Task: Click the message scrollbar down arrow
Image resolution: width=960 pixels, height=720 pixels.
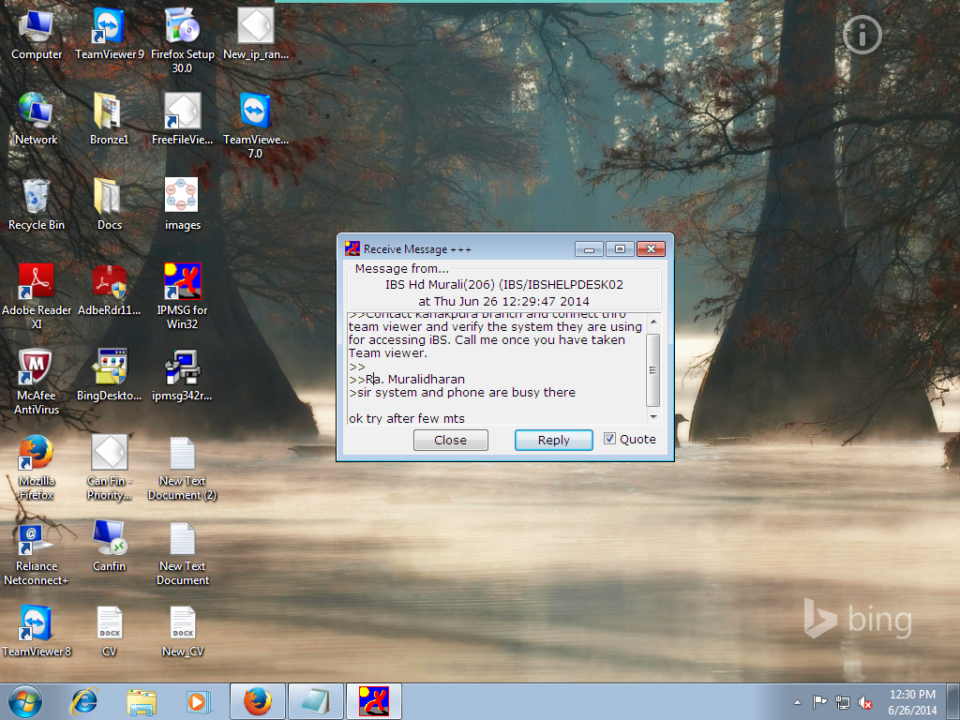Action: 653,417
